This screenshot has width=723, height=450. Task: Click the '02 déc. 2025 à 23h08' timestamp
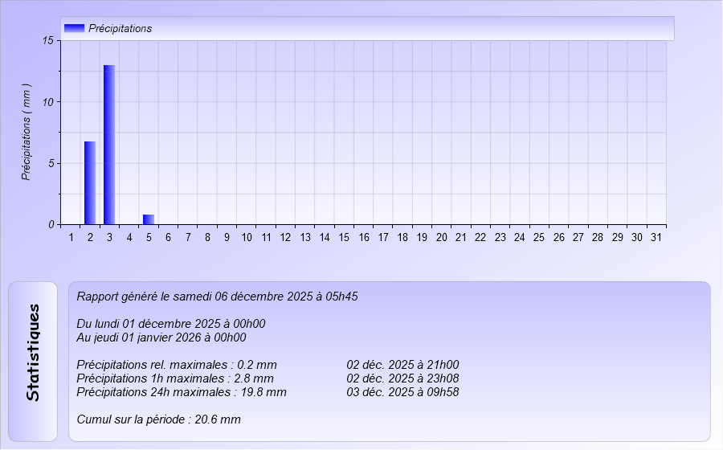click(402, 378)
